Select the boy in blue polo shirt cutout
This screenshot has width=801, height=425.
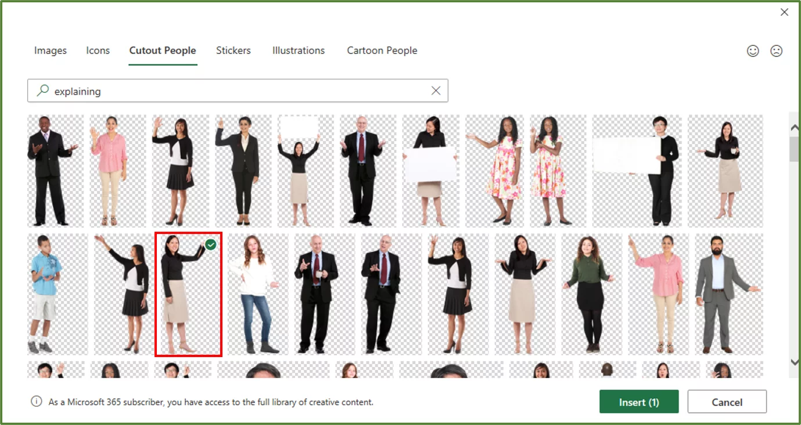coord(56,294)
